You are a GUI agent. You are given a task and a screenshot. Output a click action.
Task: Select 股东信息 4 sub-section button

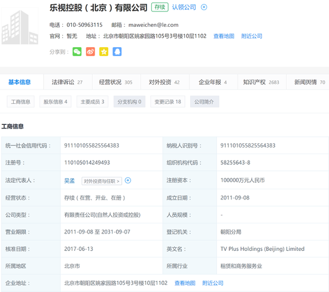tap(56, 102)
